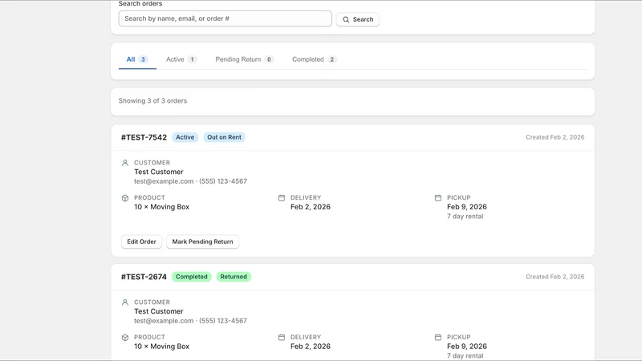This screenshot has width=642, height=361.
Task: Click Test Customer name in #TEST-2674
Action: [x=158, y=311]
